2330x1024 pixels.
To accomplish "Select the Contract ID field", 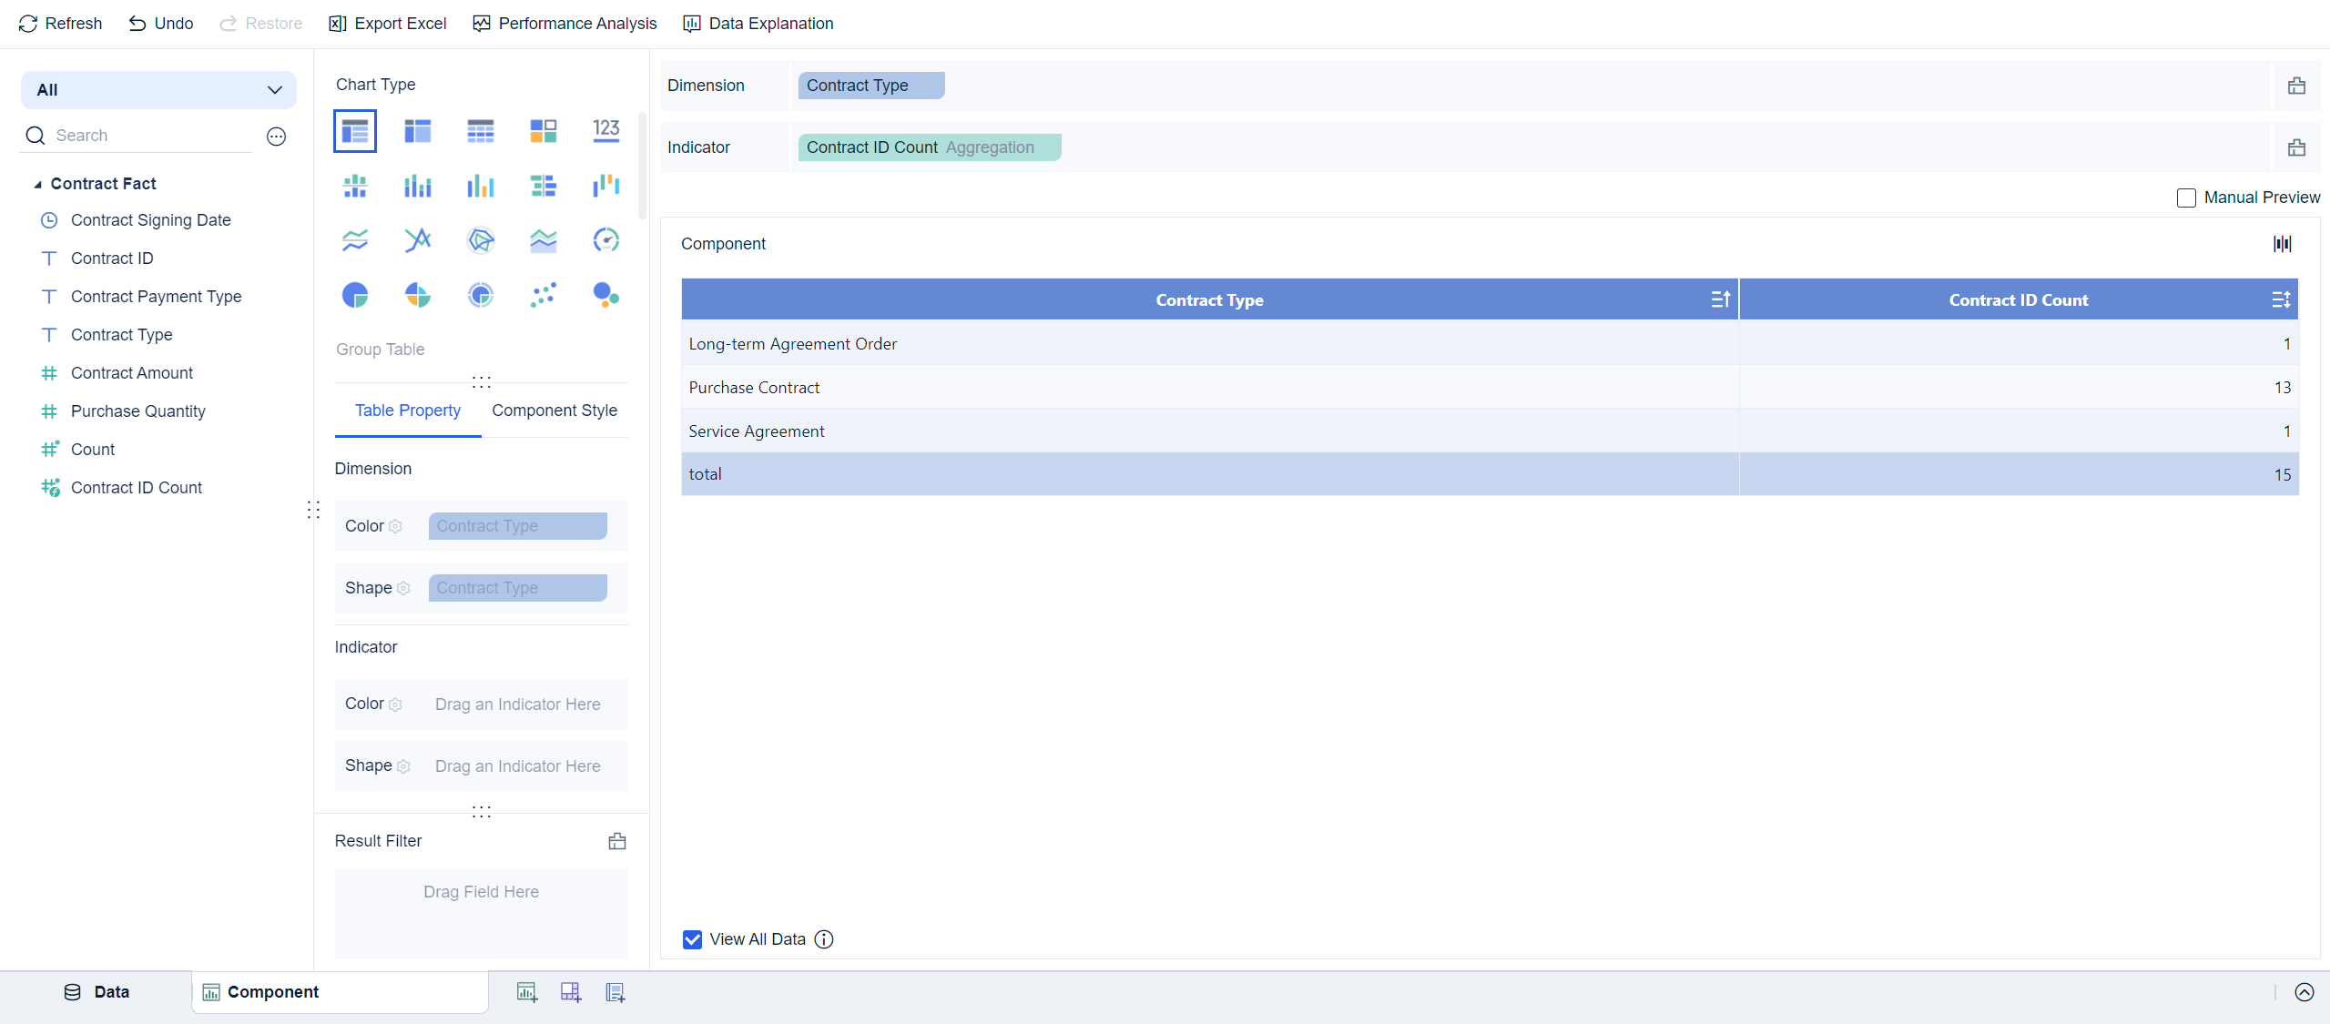I will (x=112, y=259).
